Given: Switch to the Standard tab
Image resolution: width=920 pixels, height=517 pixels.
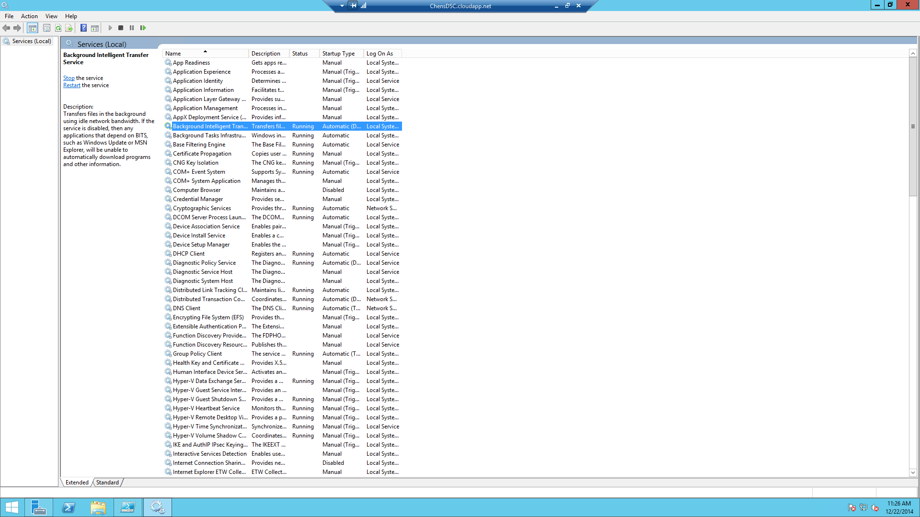Looking at the screenshot, I should 107,483.
